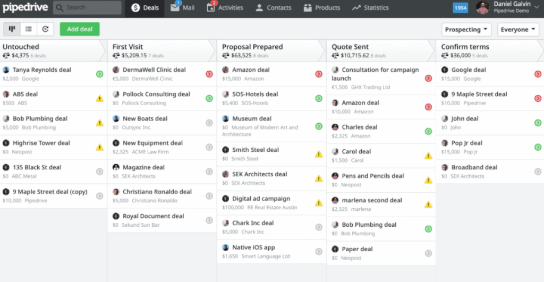Switch to pipeline view icon
Image resolution: width=544 pixels, height=282 pixels.
pyautogui.click(x=12, y=29)
